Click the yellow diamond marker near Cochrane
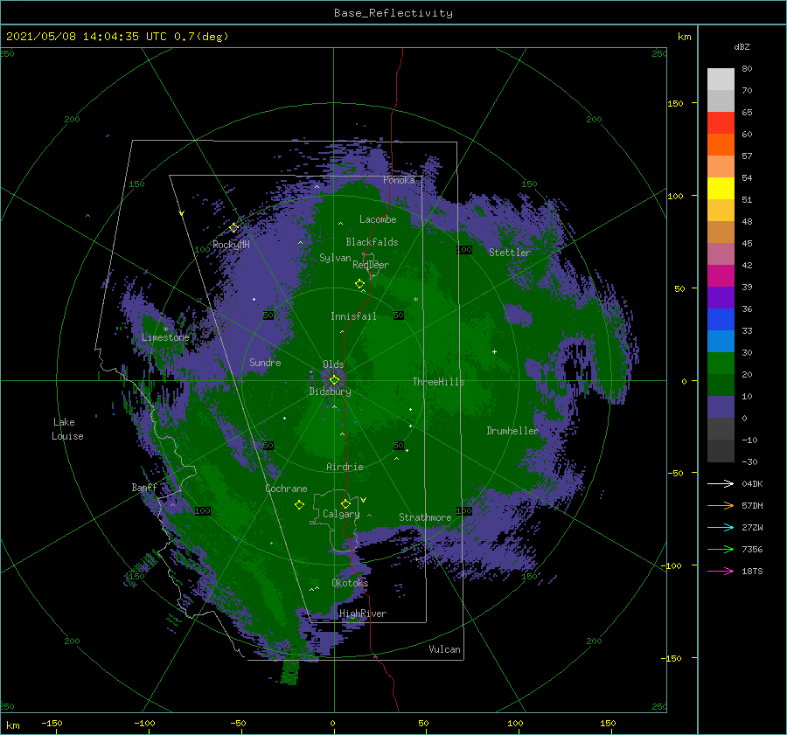 pos(299,504)
